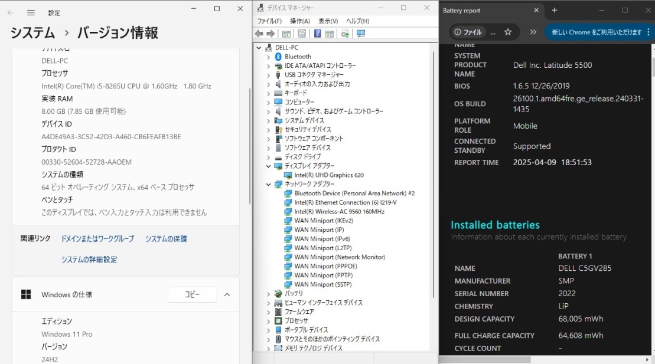The image size is (655, 364).
Task: Collapse the Windows の仕様 section chevron
Action: 227,295
